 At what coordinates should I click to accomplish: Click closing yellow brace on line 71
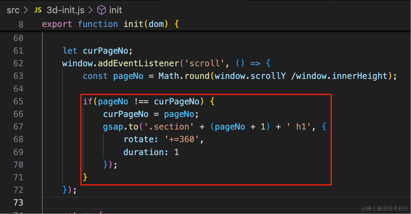85,177
